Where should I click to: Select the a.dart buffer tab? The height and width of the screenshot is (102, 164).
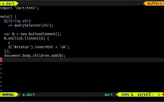pos(8,4)
